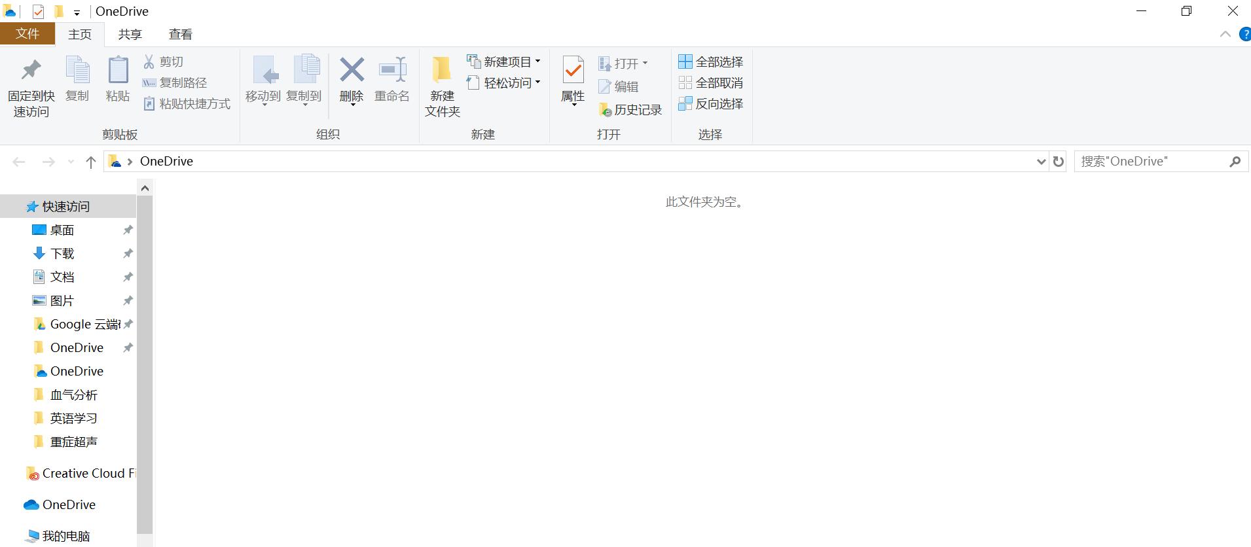Switch to the Share (共享) tab
This screenshot has height=547, width=1251.
tap(130, 35)
